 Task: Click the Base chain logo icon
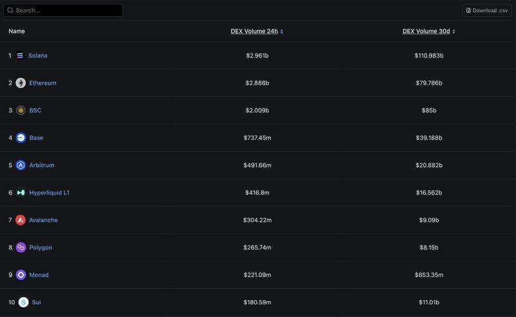[x=21, y=138]
